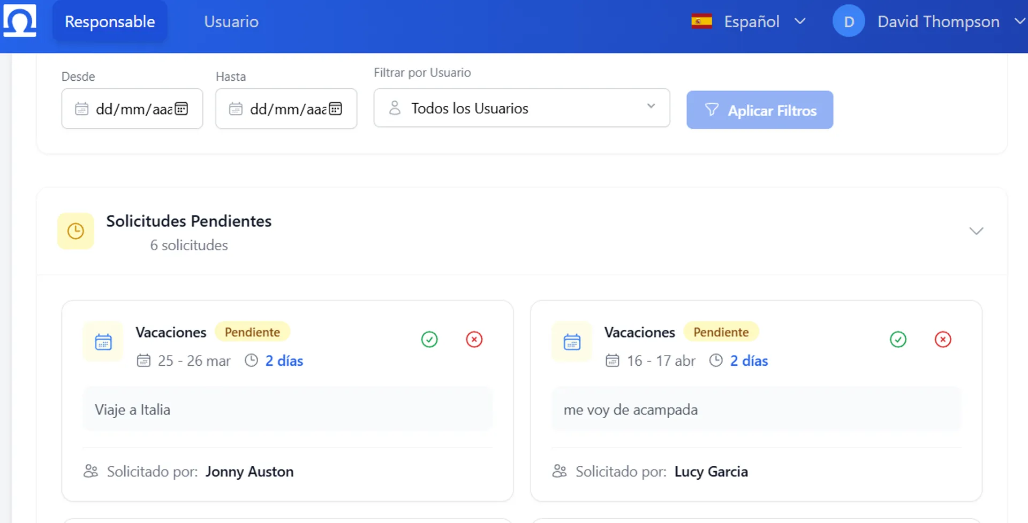Click the calendar icon on Jonny Auston's vacation card

click(103, 342)
